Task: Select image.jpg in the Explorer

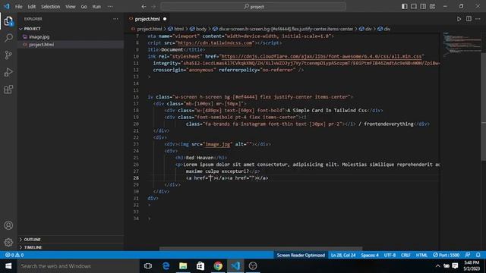Action: (x=71, y=37)
